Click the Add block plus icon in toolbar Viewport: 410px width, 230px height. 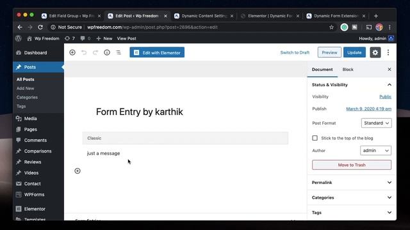[x=72, y=52]
